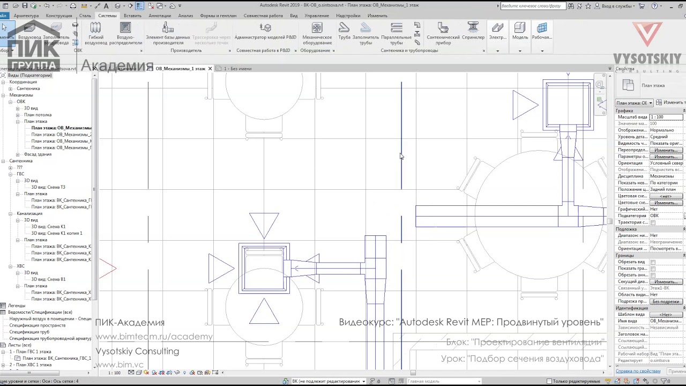Open the P&ID model administrator tool
Image resolution: width=686 pixels, height=386 pixels.
[265, 31]
